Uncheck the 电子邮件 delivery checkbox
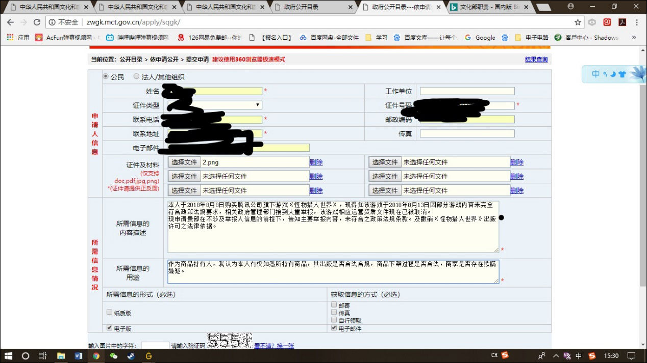This screenshot has width=647, height=363. click(x=334, y=328)
